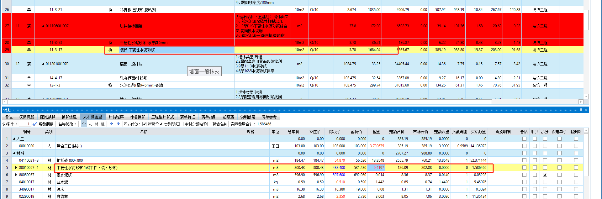Click 换 marker in row 11-3-17
The height and width of the screenshot is (199, 602).
click(x=110, y=50)
